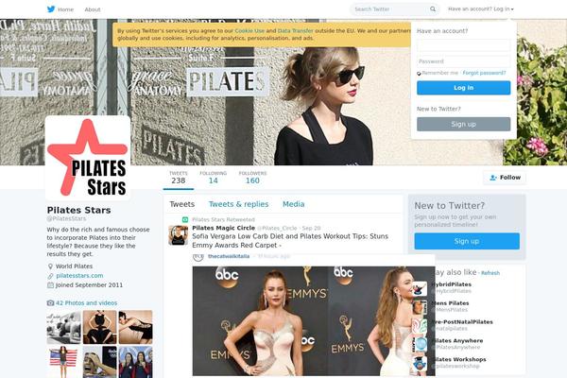
Task: Click the username field in login panel
Action: (464, 45)
